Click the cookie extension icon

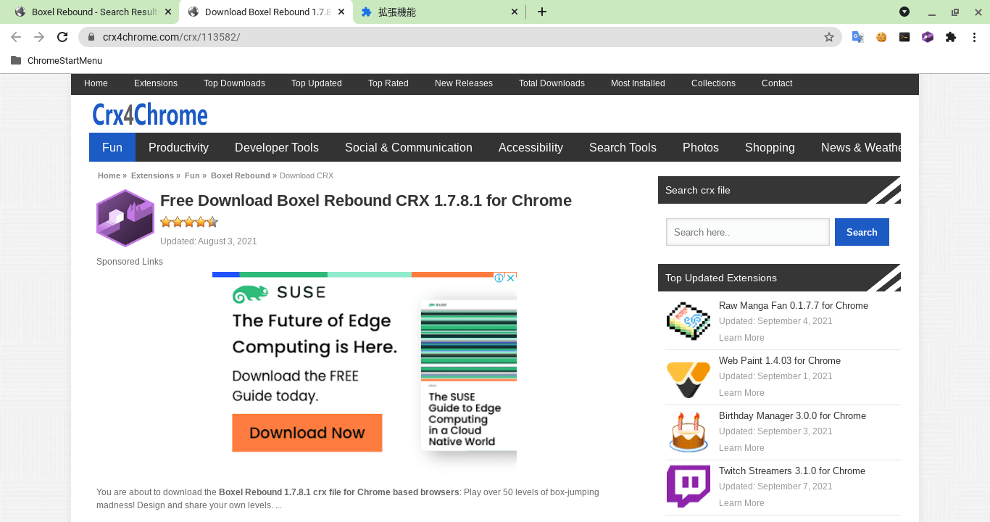(881, 37)
